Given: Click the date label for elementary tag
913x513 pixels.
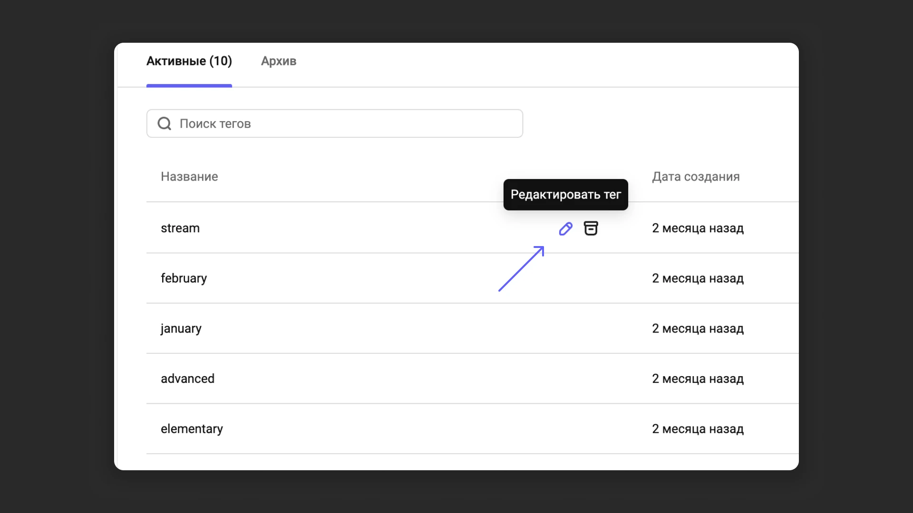Looking at the screenshot, I should (697, 429).
